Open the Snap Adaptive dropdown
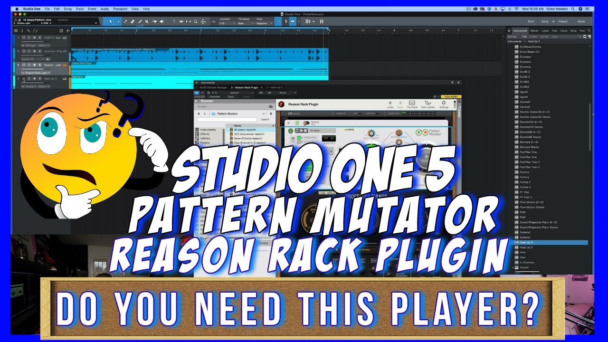 [264, 23]
